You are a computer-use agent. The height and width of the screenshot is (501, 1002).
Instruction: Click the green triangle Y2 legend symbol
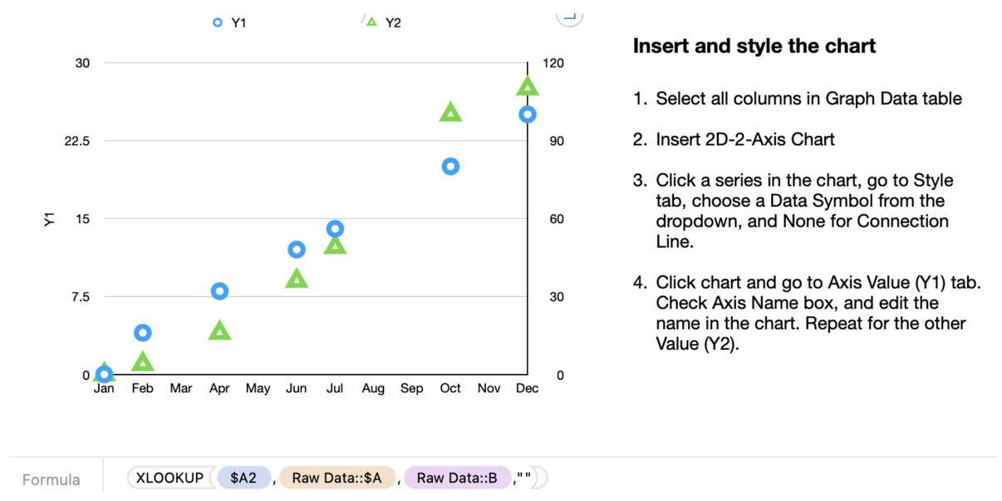click(x=371, y=22)
